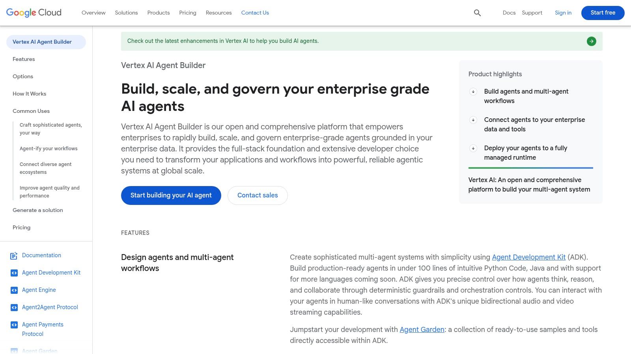Open the Agent Garden hyperlink

(x=422, y=330)
